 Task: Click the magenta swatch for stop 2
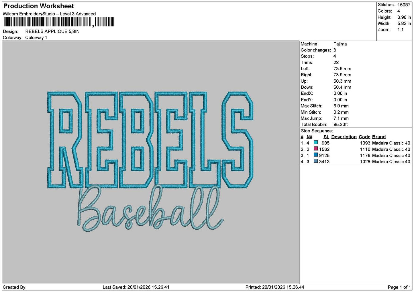316,149
